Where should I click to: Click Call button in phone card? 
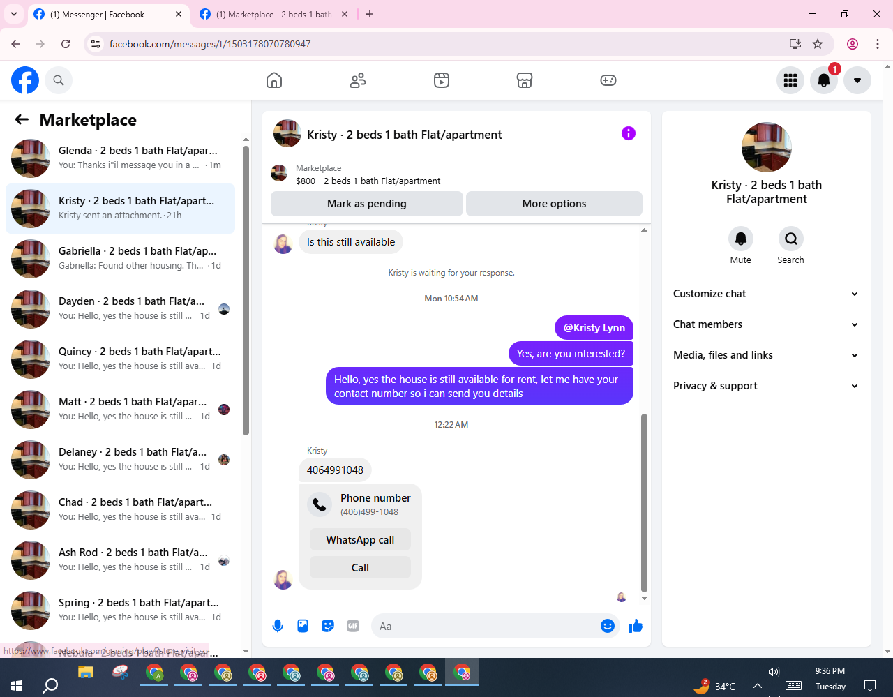click(x=360, y=568)
